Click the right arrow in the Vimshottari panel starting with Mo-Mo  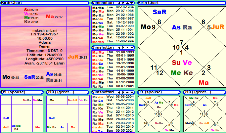tap(123, 3)
